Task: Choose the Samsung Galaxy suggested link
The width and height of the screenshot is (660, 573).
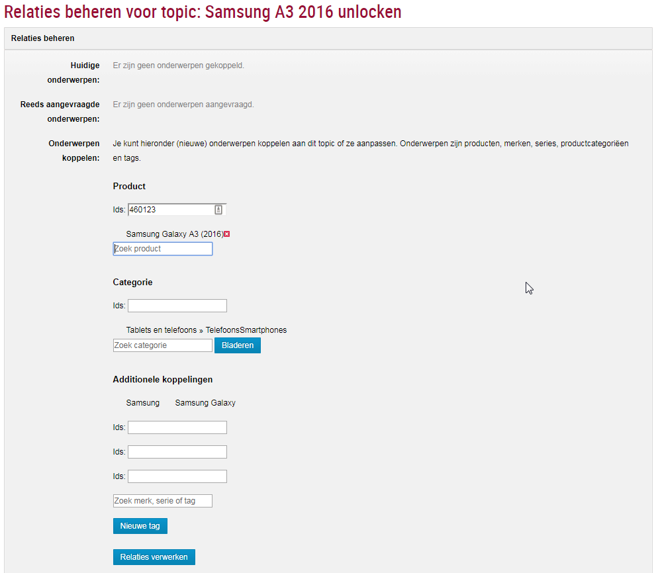Action: pos(205,403)
